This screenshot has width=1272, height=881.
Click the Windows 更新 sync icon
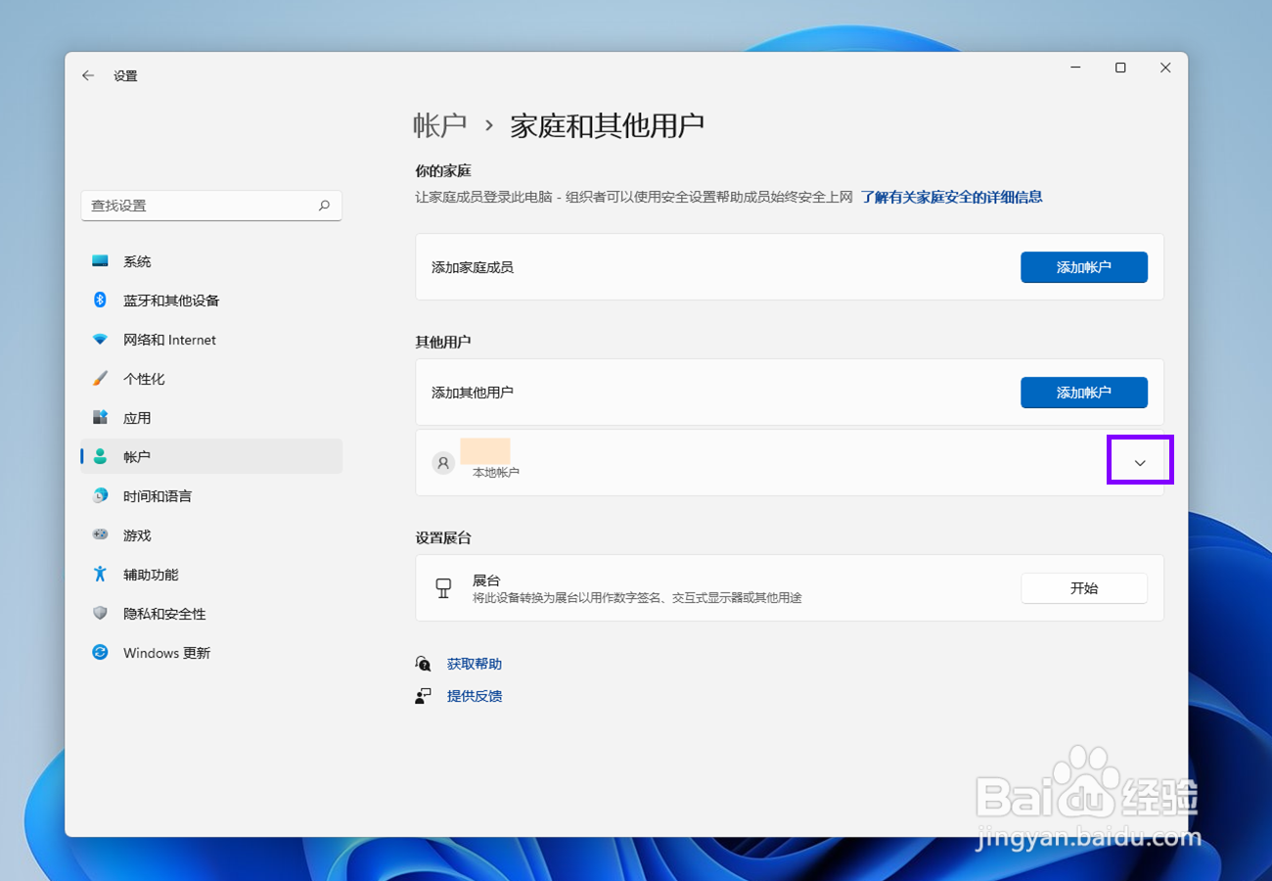click(x=100, y=653)
